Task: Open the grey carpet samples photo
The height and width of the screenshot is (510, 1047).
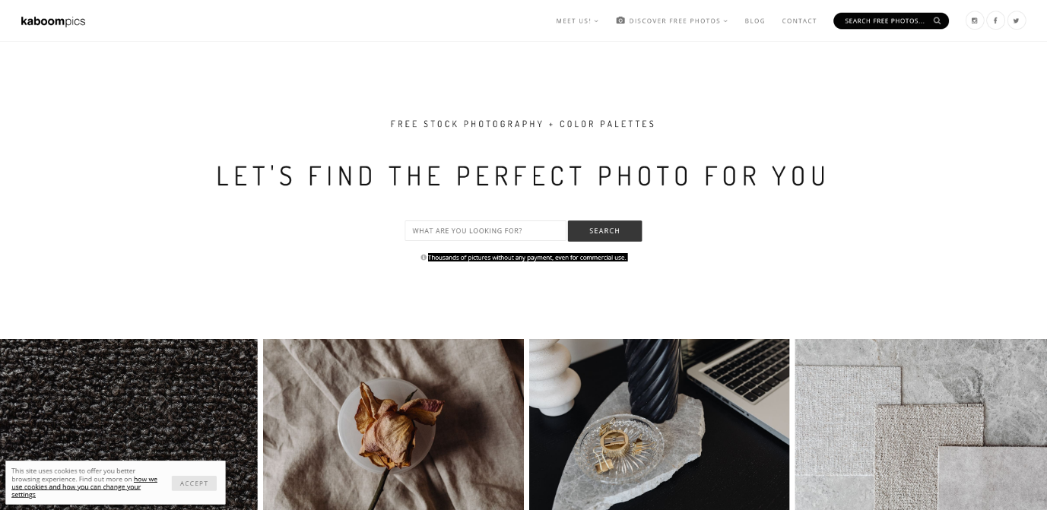Action: 921,424
